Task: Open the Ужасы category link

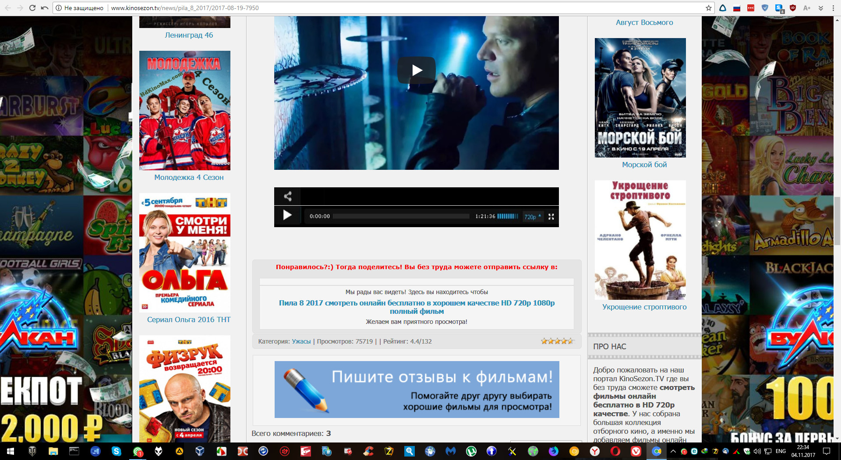Action: coord(301,341)
